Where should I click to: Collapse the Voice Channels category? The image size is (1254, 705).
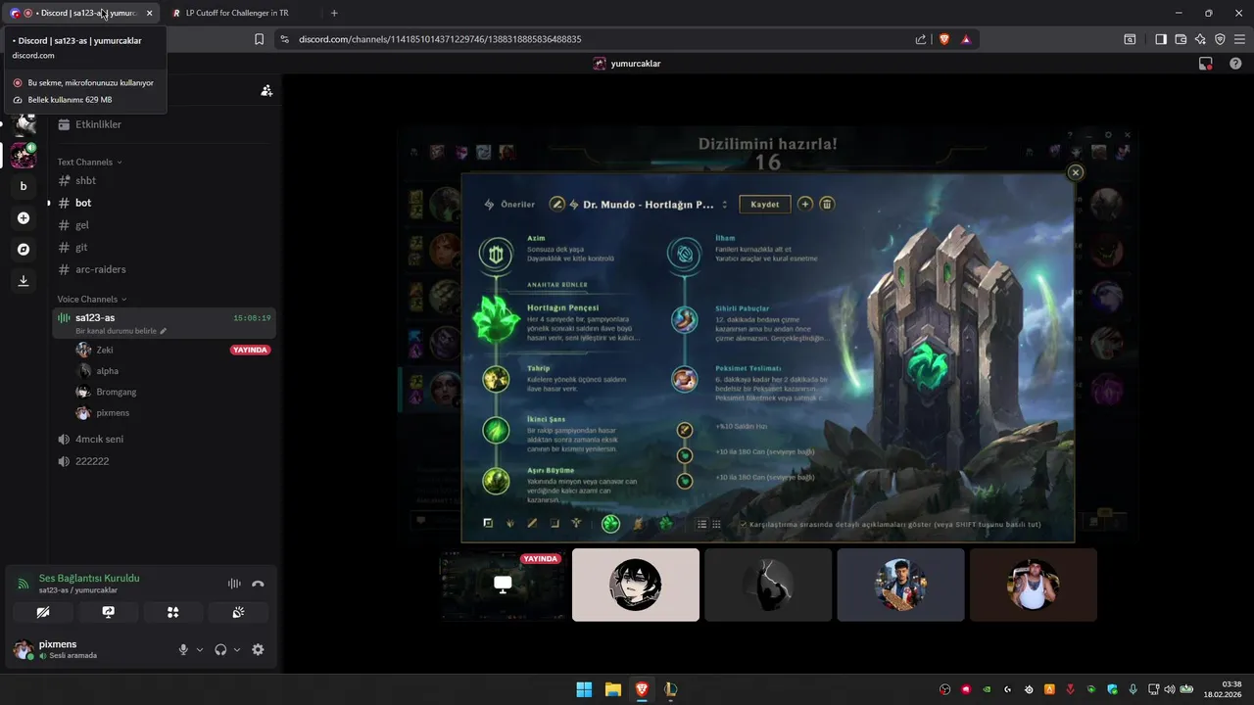91,299
